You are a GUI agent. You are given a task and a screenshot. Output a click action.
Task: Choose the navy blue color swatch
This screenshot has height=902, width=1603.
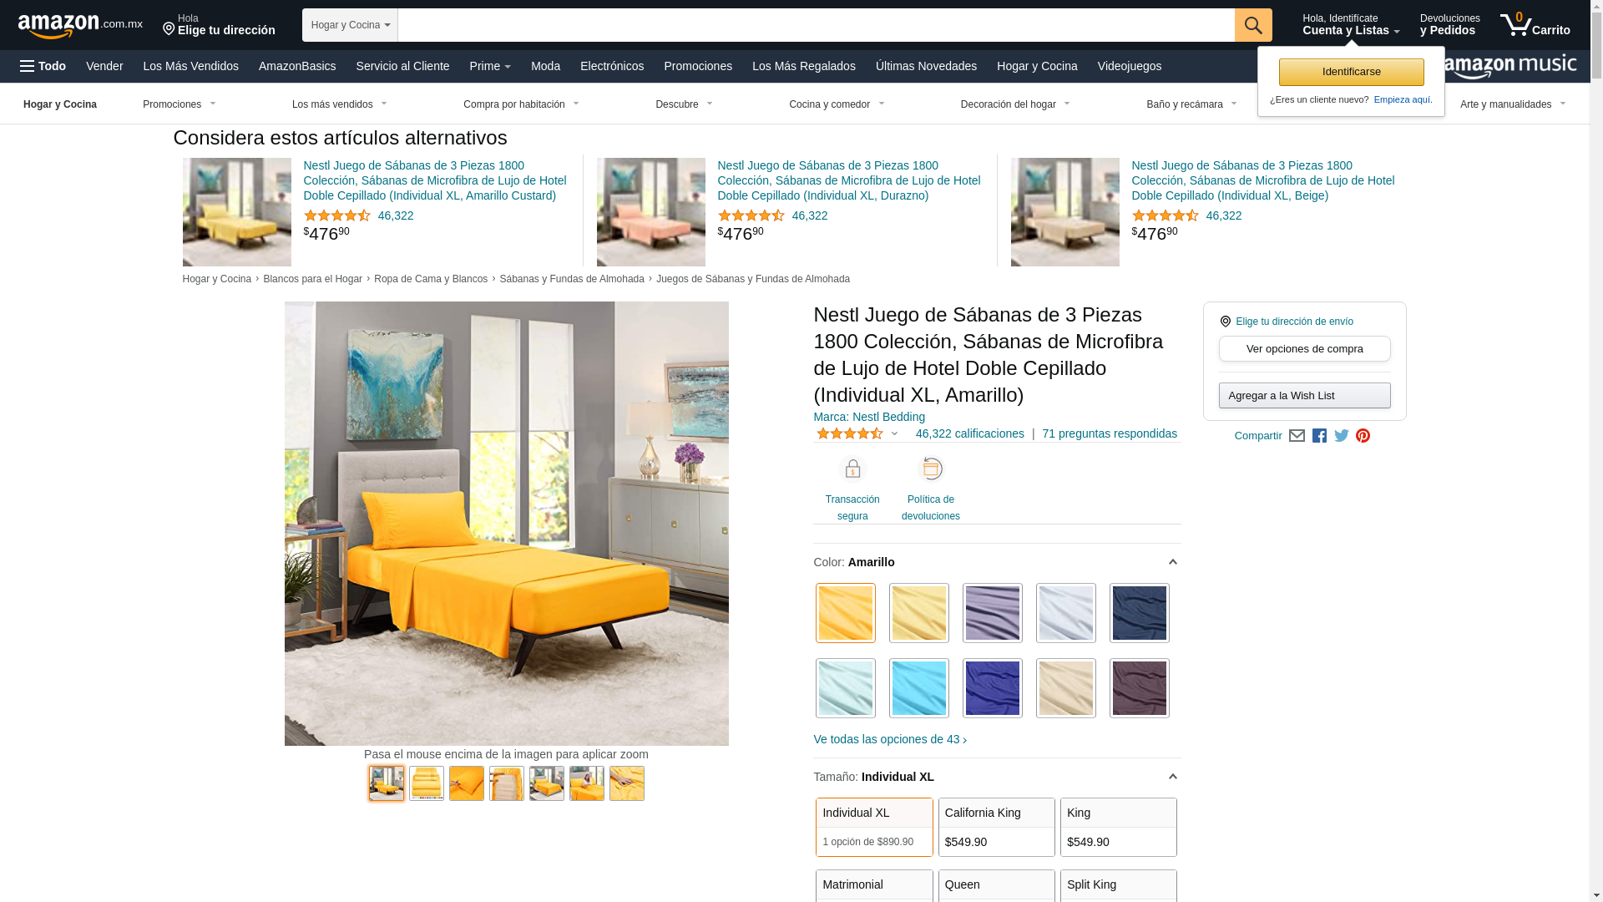click(1140, 613)
